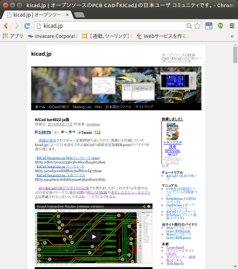The image size is (238, 269).
Task: Open Winインストーラ (exe) BZR3256 link
Action: click(179, 230)
